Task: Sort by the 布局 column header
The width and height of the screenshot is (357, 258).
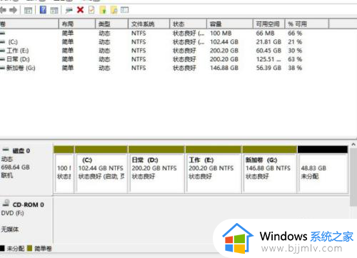Action: tap(77, 24)
